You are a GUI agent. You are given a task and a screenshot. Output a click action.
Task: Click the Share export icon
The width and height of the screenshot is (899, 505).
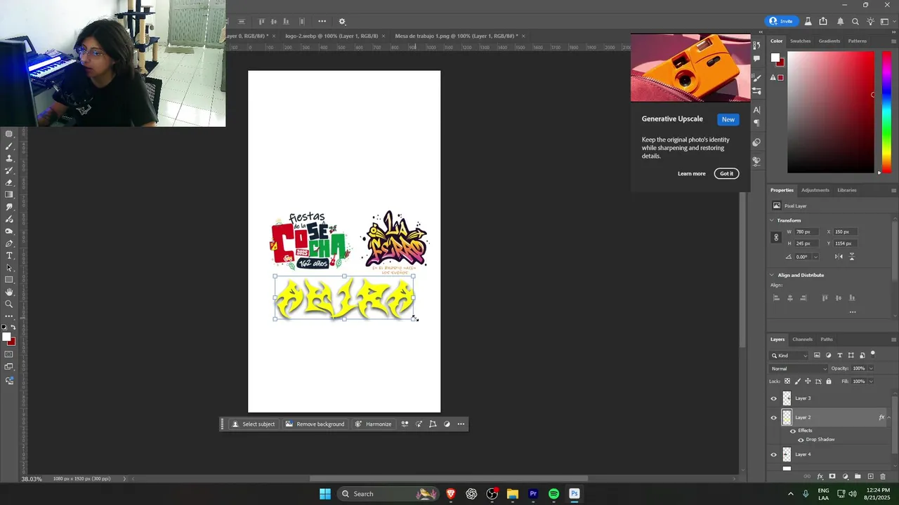(823, 22)
